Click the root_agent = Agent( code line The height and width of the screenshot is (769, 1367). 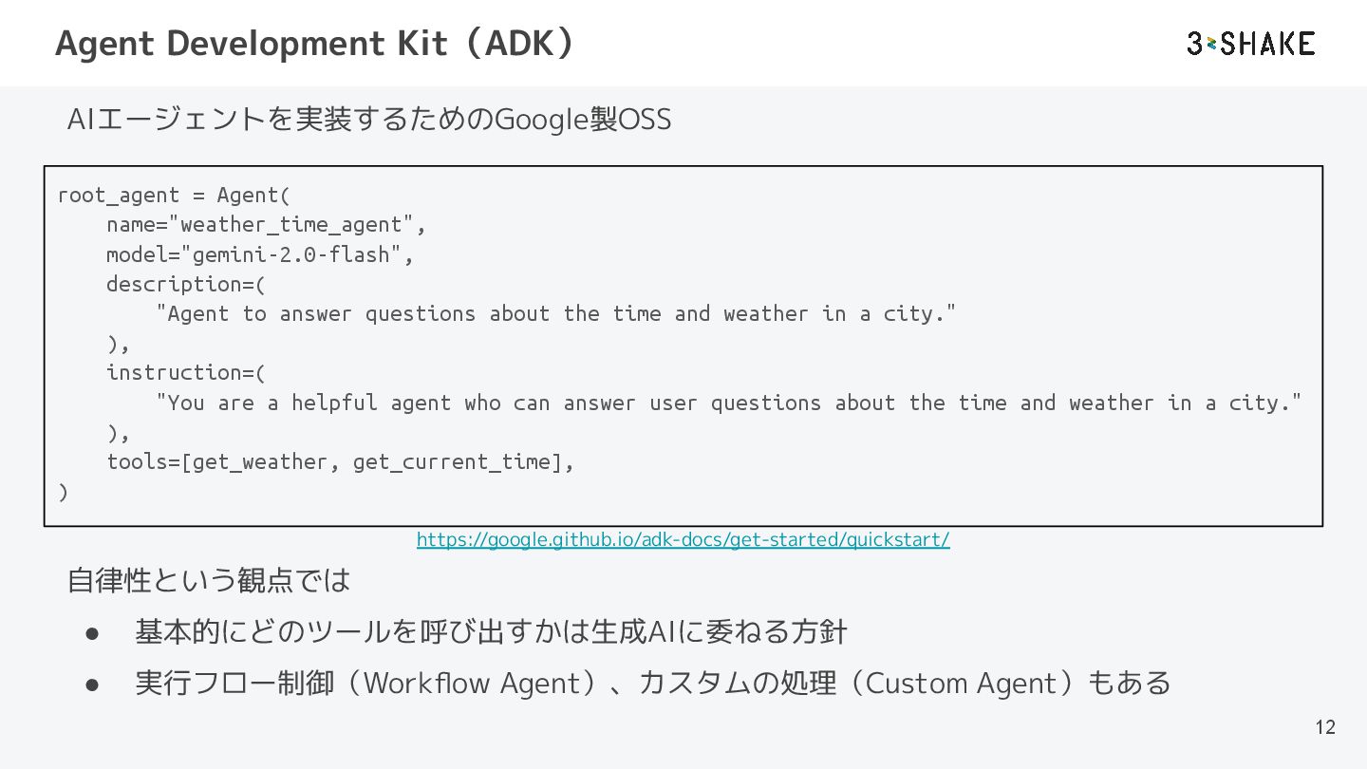point(174,196)
